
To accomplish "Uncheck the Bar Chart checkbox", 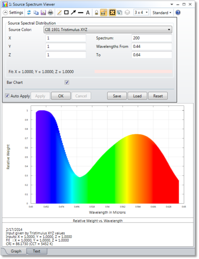I will click(67, 82).
